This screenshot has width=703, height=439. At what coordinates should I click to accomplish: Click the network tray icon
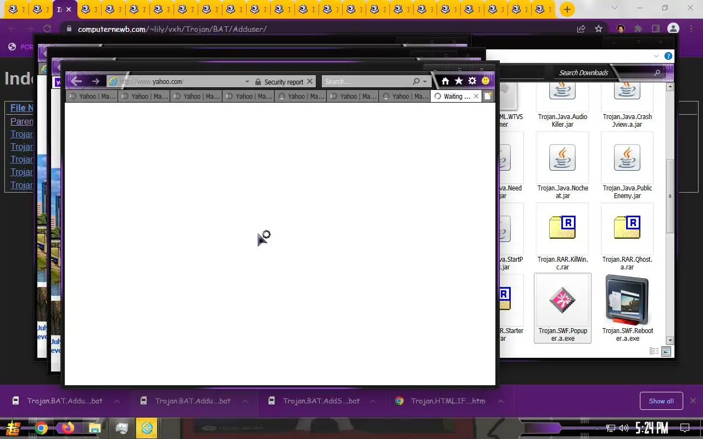(x=611, y=428)
